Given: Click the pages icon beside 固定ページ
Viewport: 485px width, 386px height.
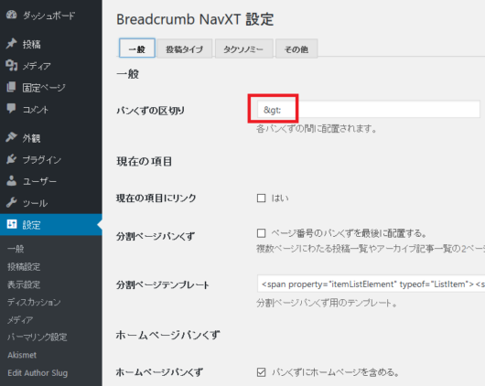Looking at the screenshot, I should tap(12, 87).
